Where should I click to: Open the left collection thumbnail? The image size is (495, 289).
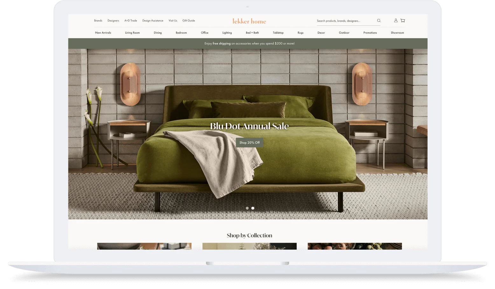point(144,246)
